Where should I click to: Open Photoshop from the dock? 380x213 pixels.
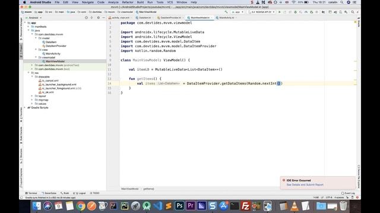pyautogui.click(x=179, y=206)
